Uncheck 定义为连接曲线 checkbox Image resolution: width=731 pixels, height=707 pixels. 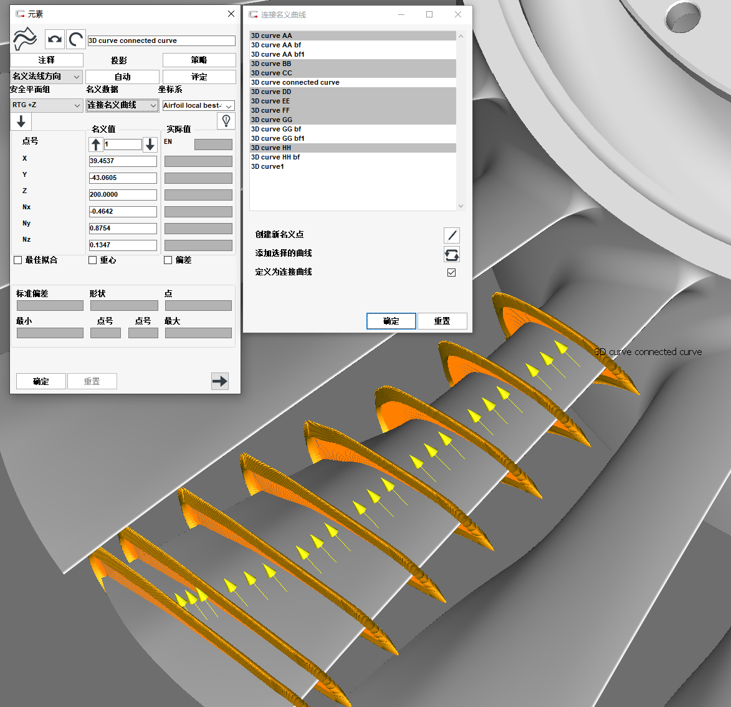452,273
